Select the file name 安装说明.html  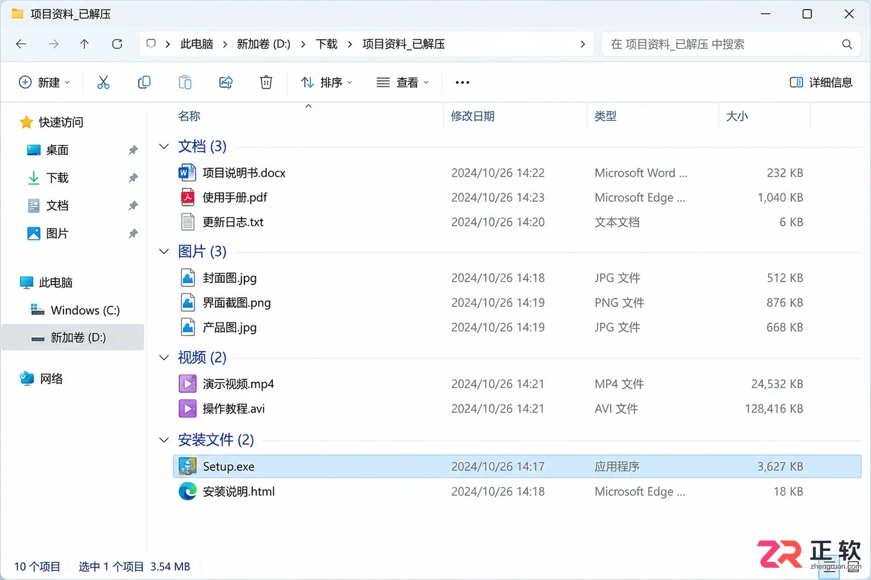click(238, 492)
